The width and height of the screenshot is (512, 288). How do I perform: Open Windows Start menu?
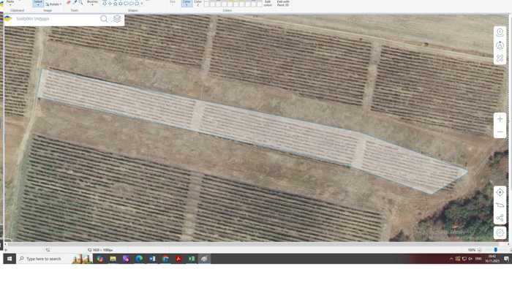[x=10, y=259]
